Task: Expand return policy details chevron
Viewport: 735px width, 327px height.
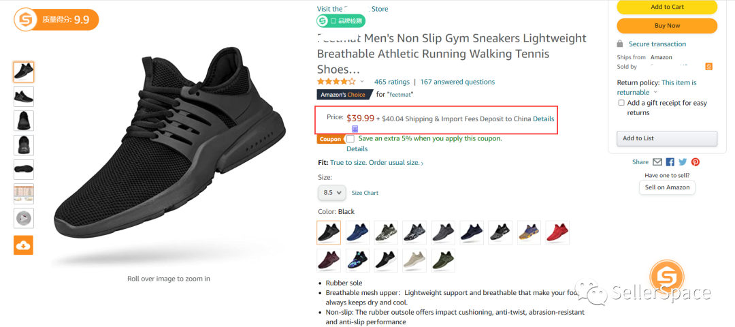Action: tap(655, 92)
